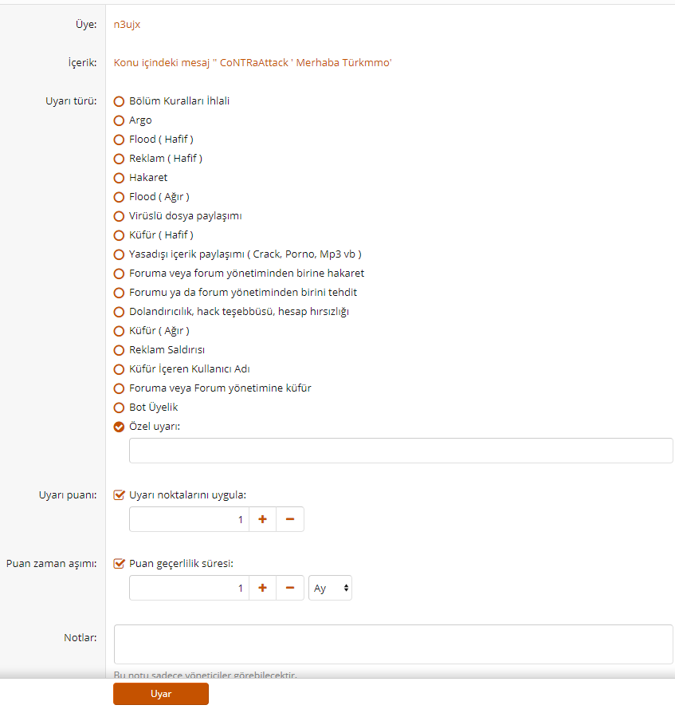Pick the Küfür ( Hafif ) radio button
The image size is (675, 709).
click(119, 235)
